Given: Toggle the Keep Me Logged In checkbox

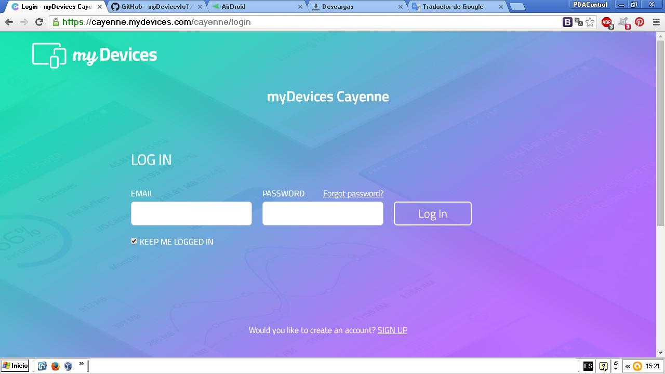Looking at the screenshot, I should pos(134,241).
